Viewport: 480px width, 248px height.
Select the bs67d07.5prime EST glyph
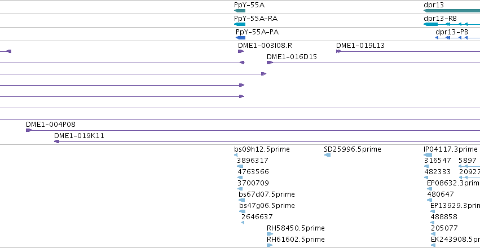click(x=242, y=200)
